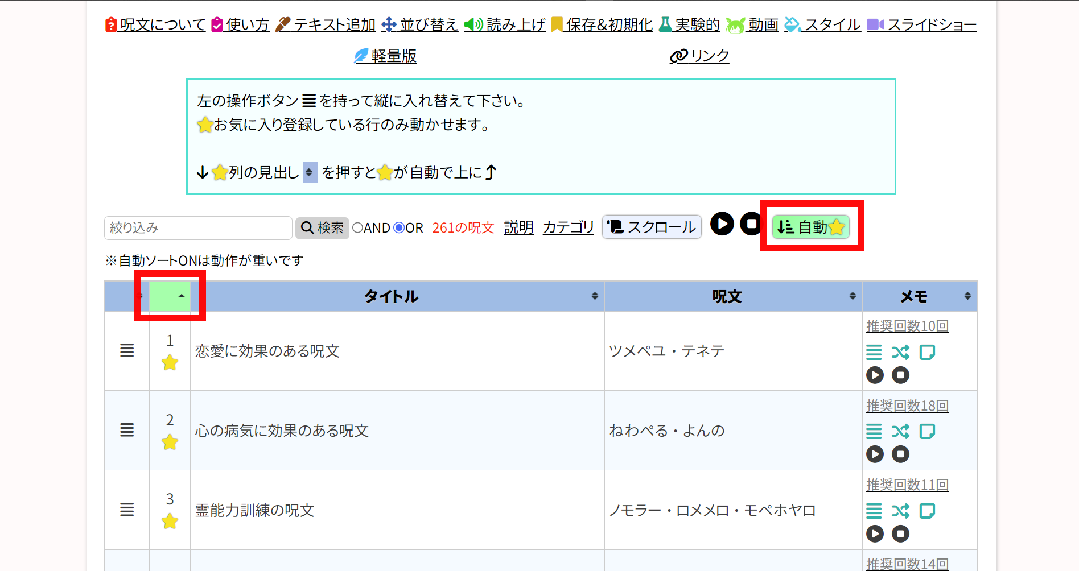The height and width of the screenshot is (571, 1079).
Task: Click the 絞り込み filter input field
Action: coord(198,228)
